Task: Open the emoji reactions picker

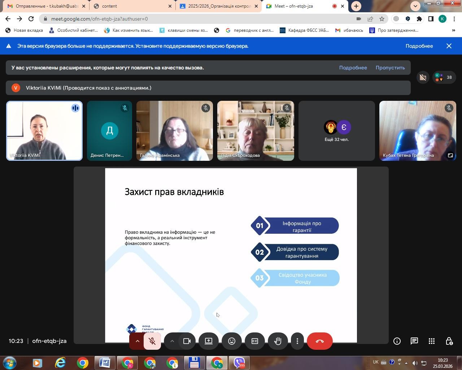Action: [232, 341]
